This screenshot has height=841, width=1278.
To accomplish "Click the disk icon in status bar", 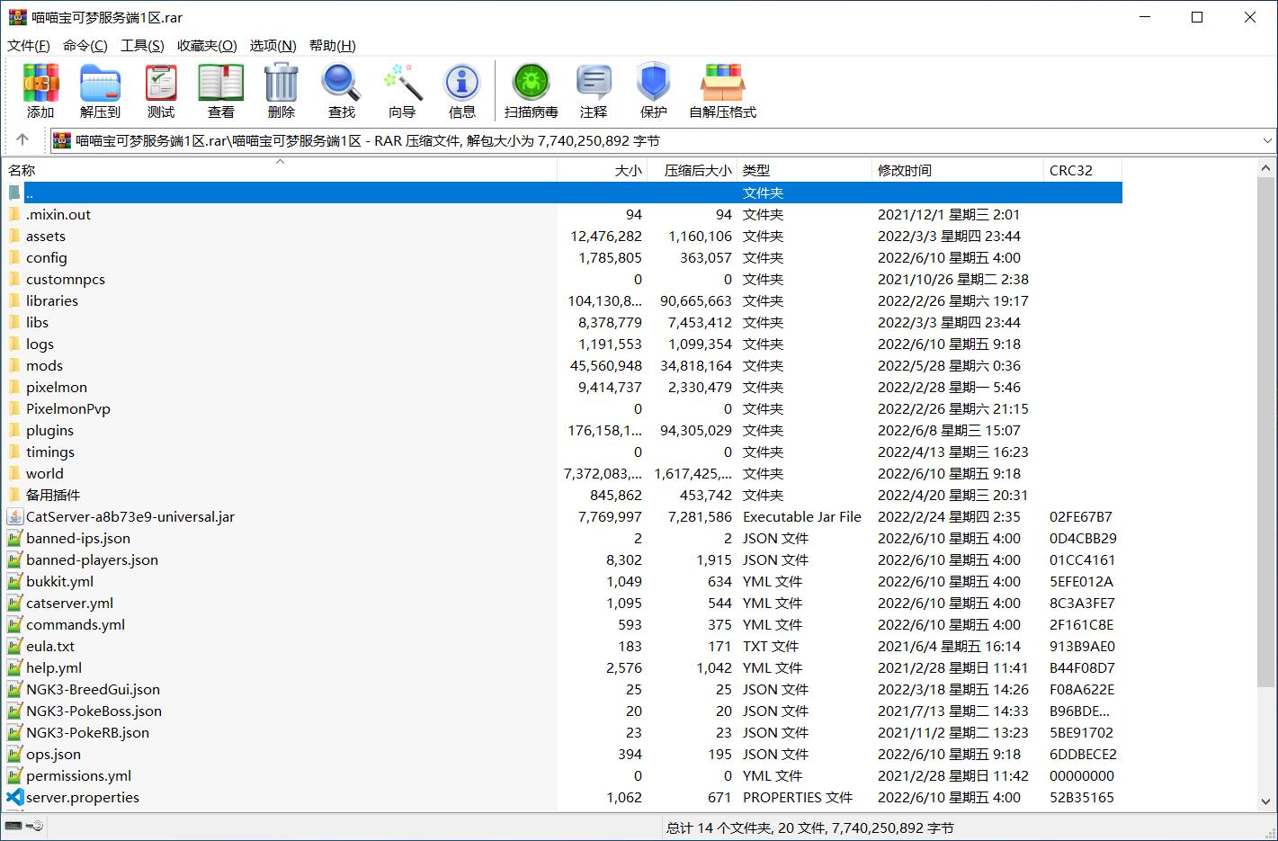I will coord(13,826).
